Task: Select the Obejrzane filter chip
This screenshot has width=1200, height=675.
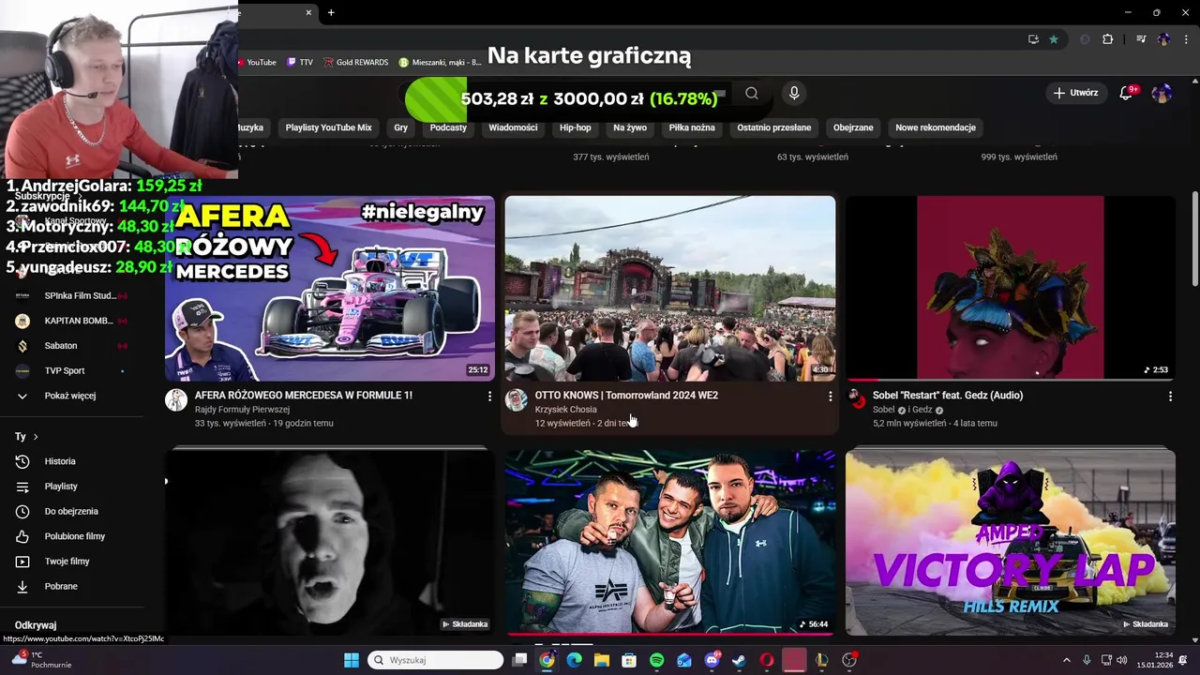Action: 853,127
